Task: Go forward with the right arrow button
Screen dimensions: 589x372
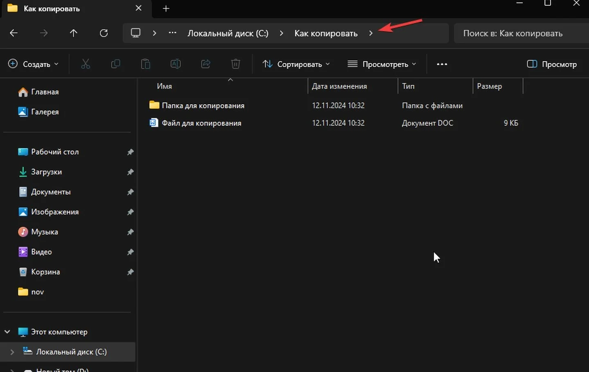Action: point(44,33)
